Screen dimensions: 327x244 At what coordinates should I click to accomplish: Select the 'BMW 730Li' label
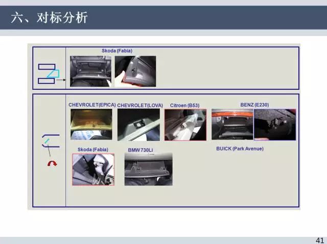tap(141, 150)
